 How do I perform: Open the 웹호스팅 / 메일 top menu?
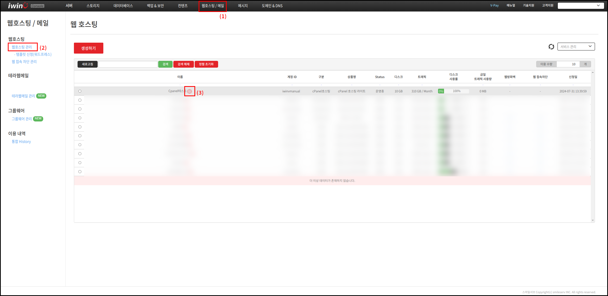pos(213,6)
